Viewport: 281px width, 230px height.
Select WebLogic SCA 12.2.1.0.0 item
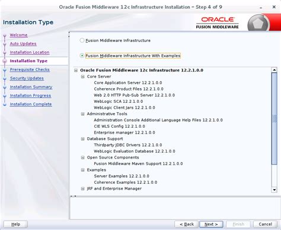pyautogui.click(x=119, y=102)
